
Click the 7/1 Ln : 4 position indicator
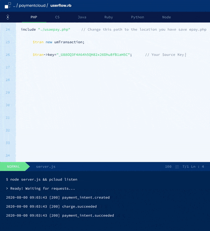point(193,167)
